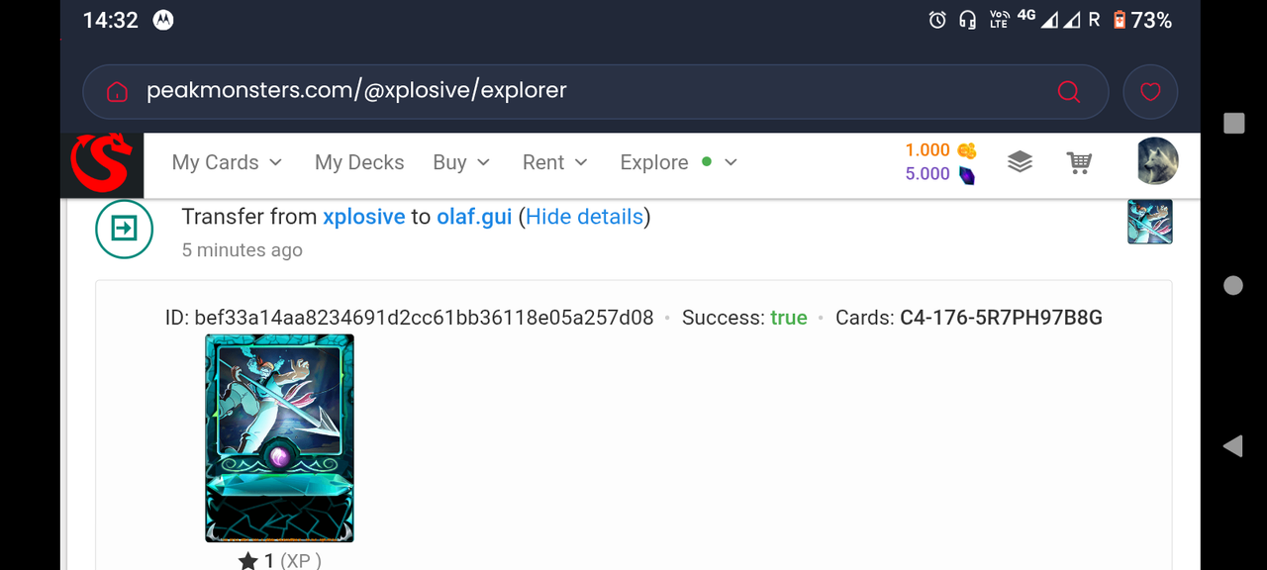
Task: Tap the alarm clock status bar icon
Action: click(937, 20)
